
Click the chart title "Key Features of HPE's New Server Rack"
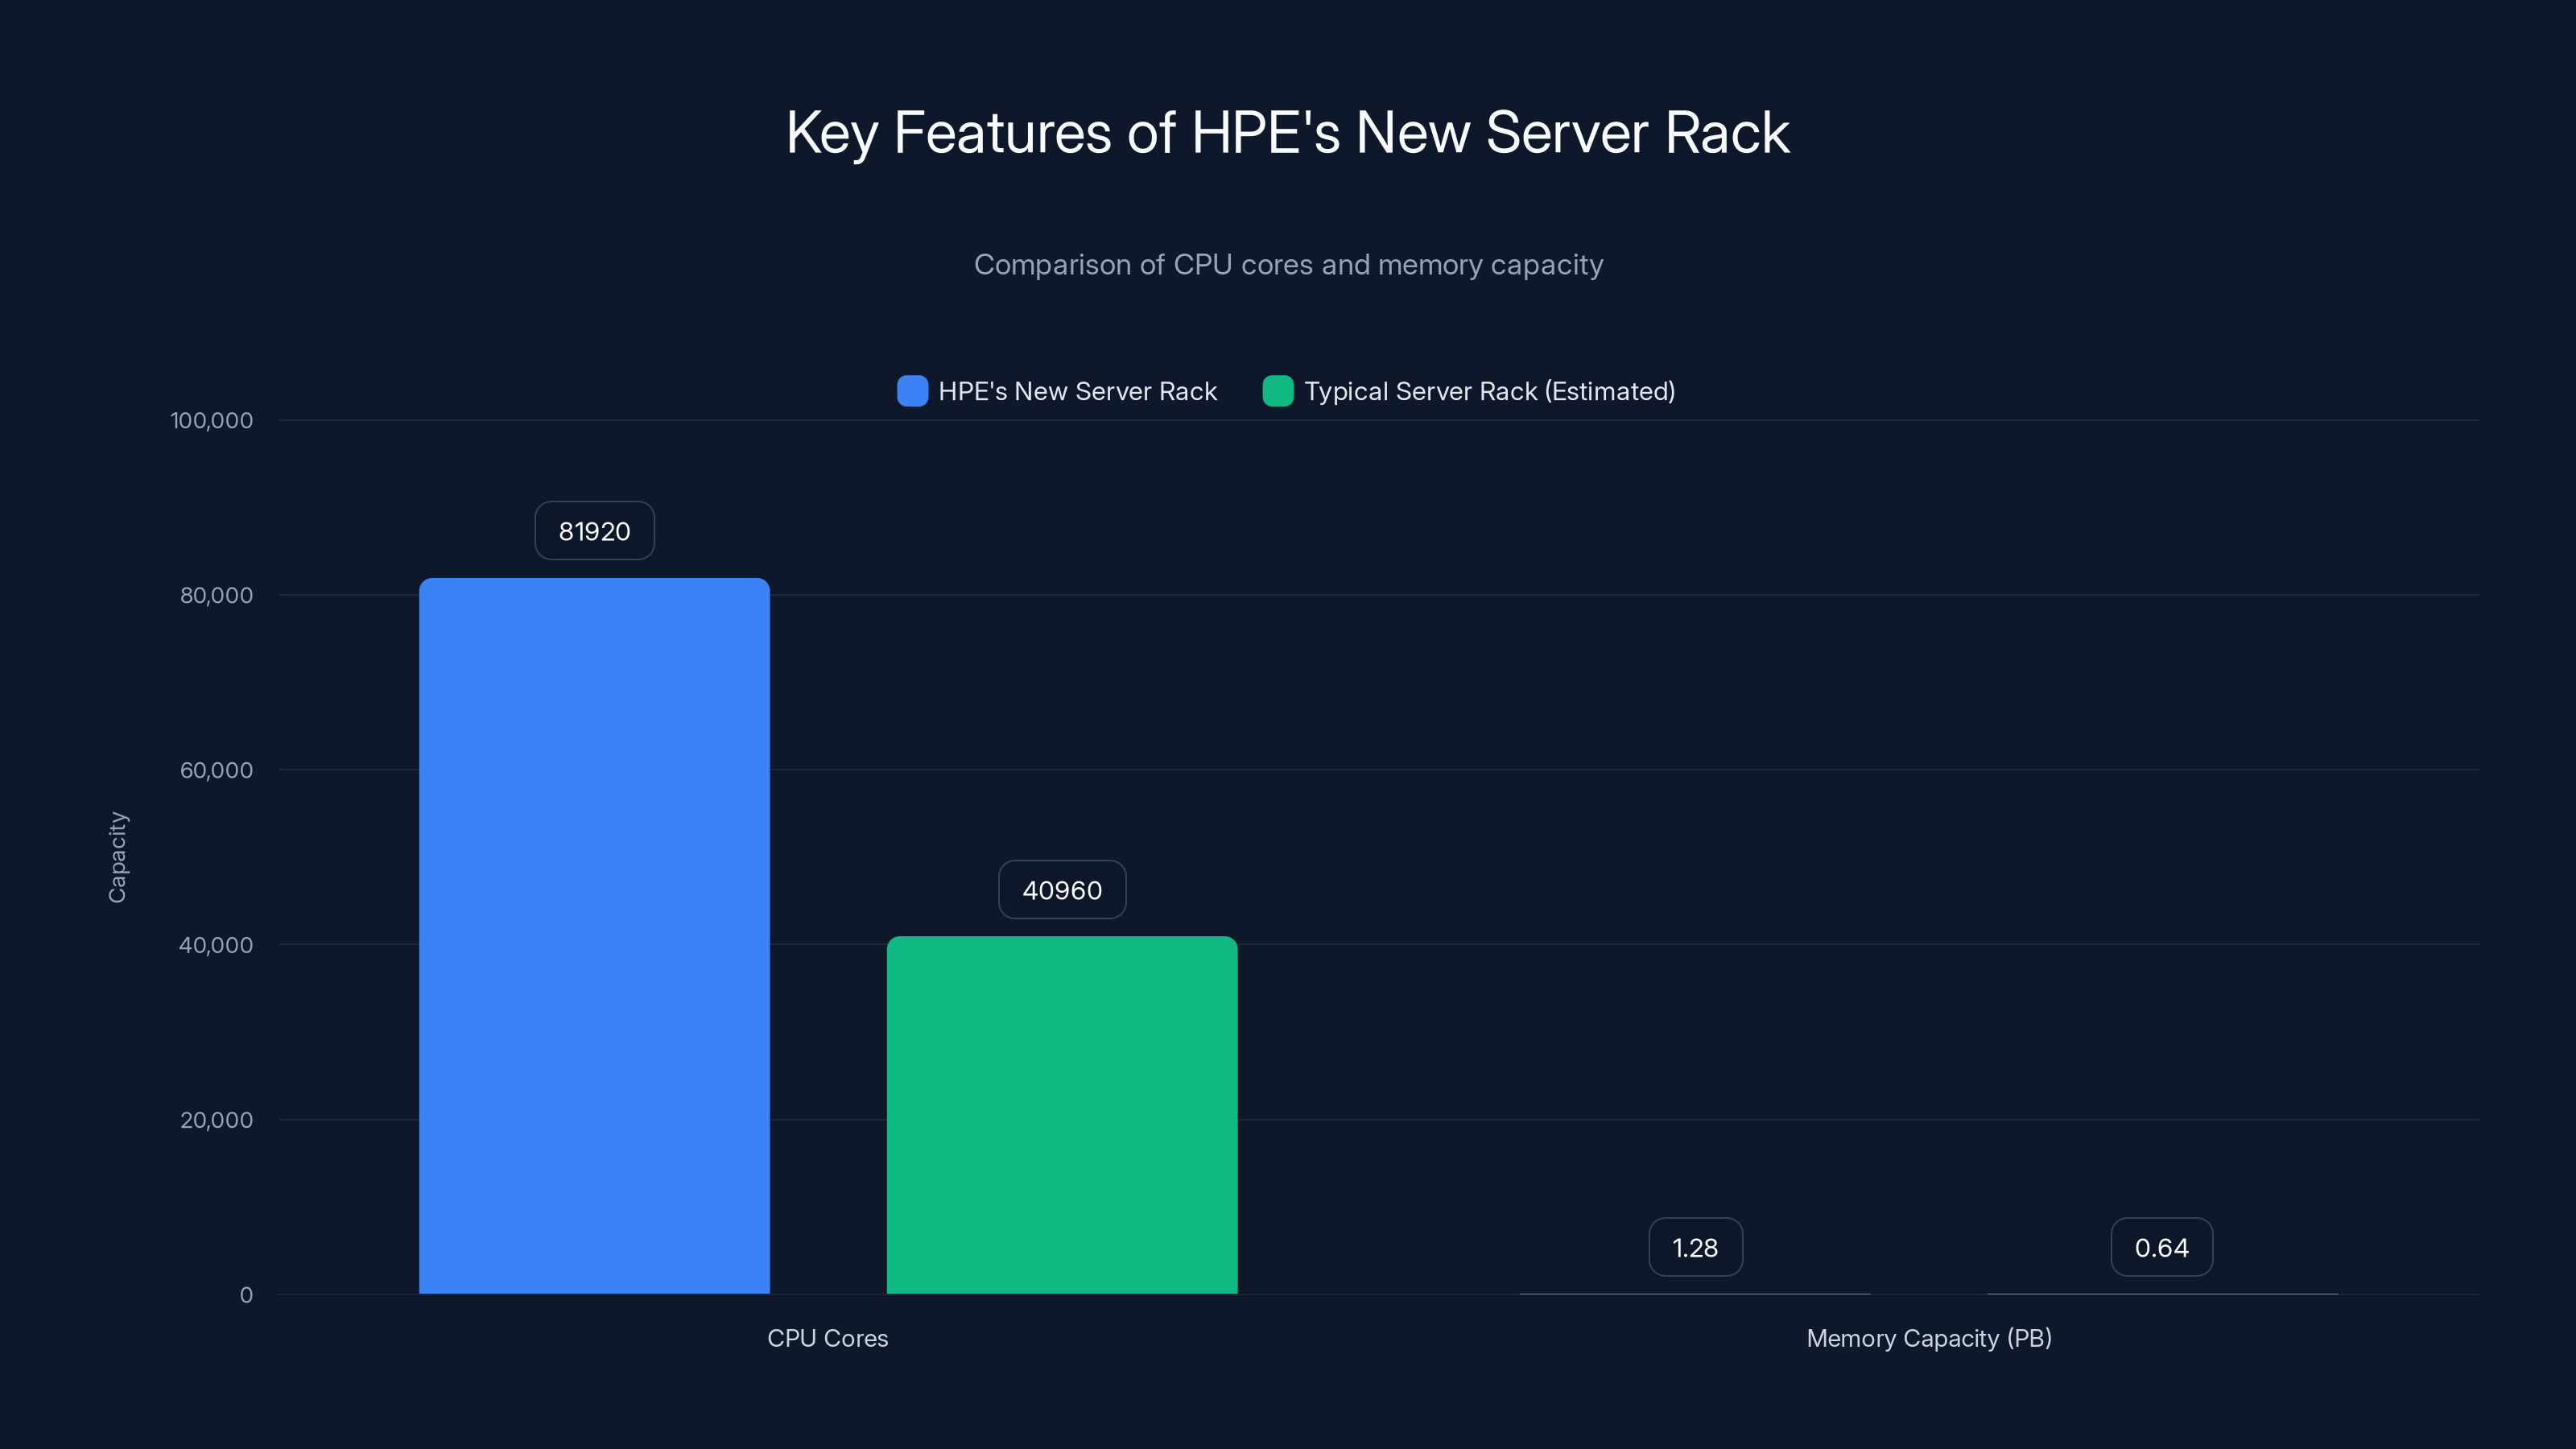[x=1288, y=133]
